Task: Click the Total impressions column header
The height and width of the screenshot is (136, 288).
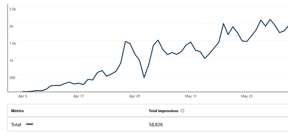Action: (x=163, y=111)
